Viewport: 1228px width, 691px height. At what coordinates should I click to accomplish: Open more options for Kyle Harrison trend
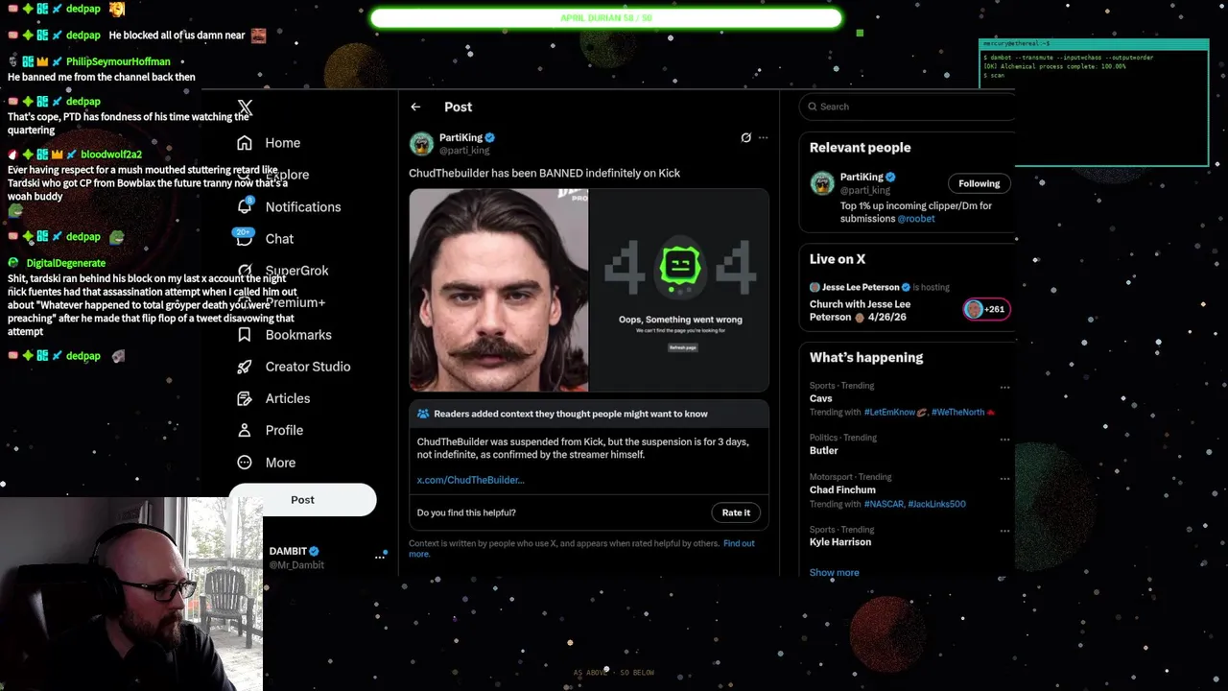(1004, 531)
